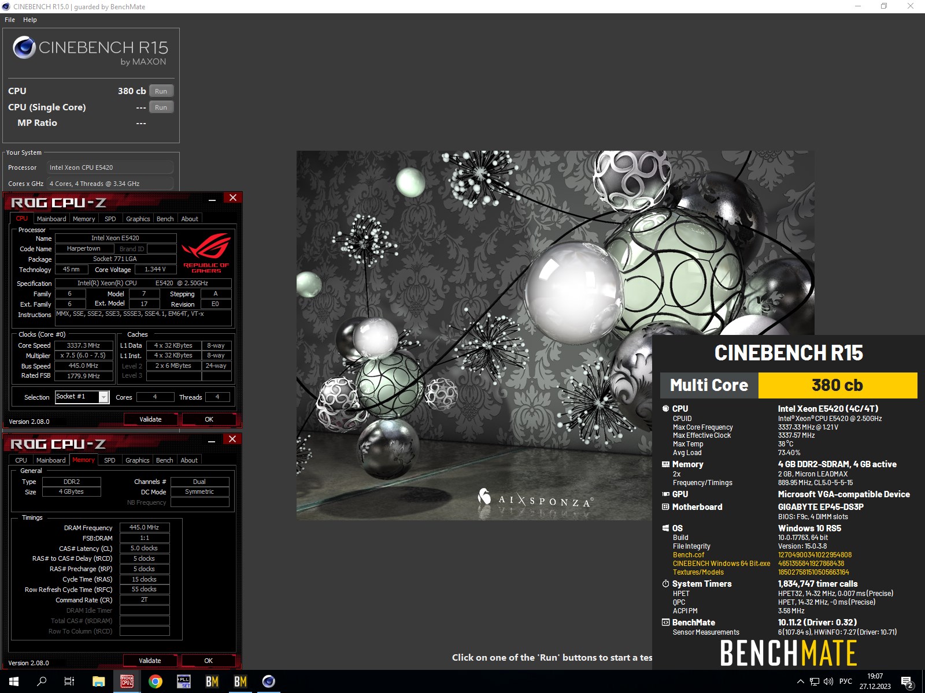This screenshot has width=925, height=693.
Task: Open the File menu
Action: pos(10,20)
